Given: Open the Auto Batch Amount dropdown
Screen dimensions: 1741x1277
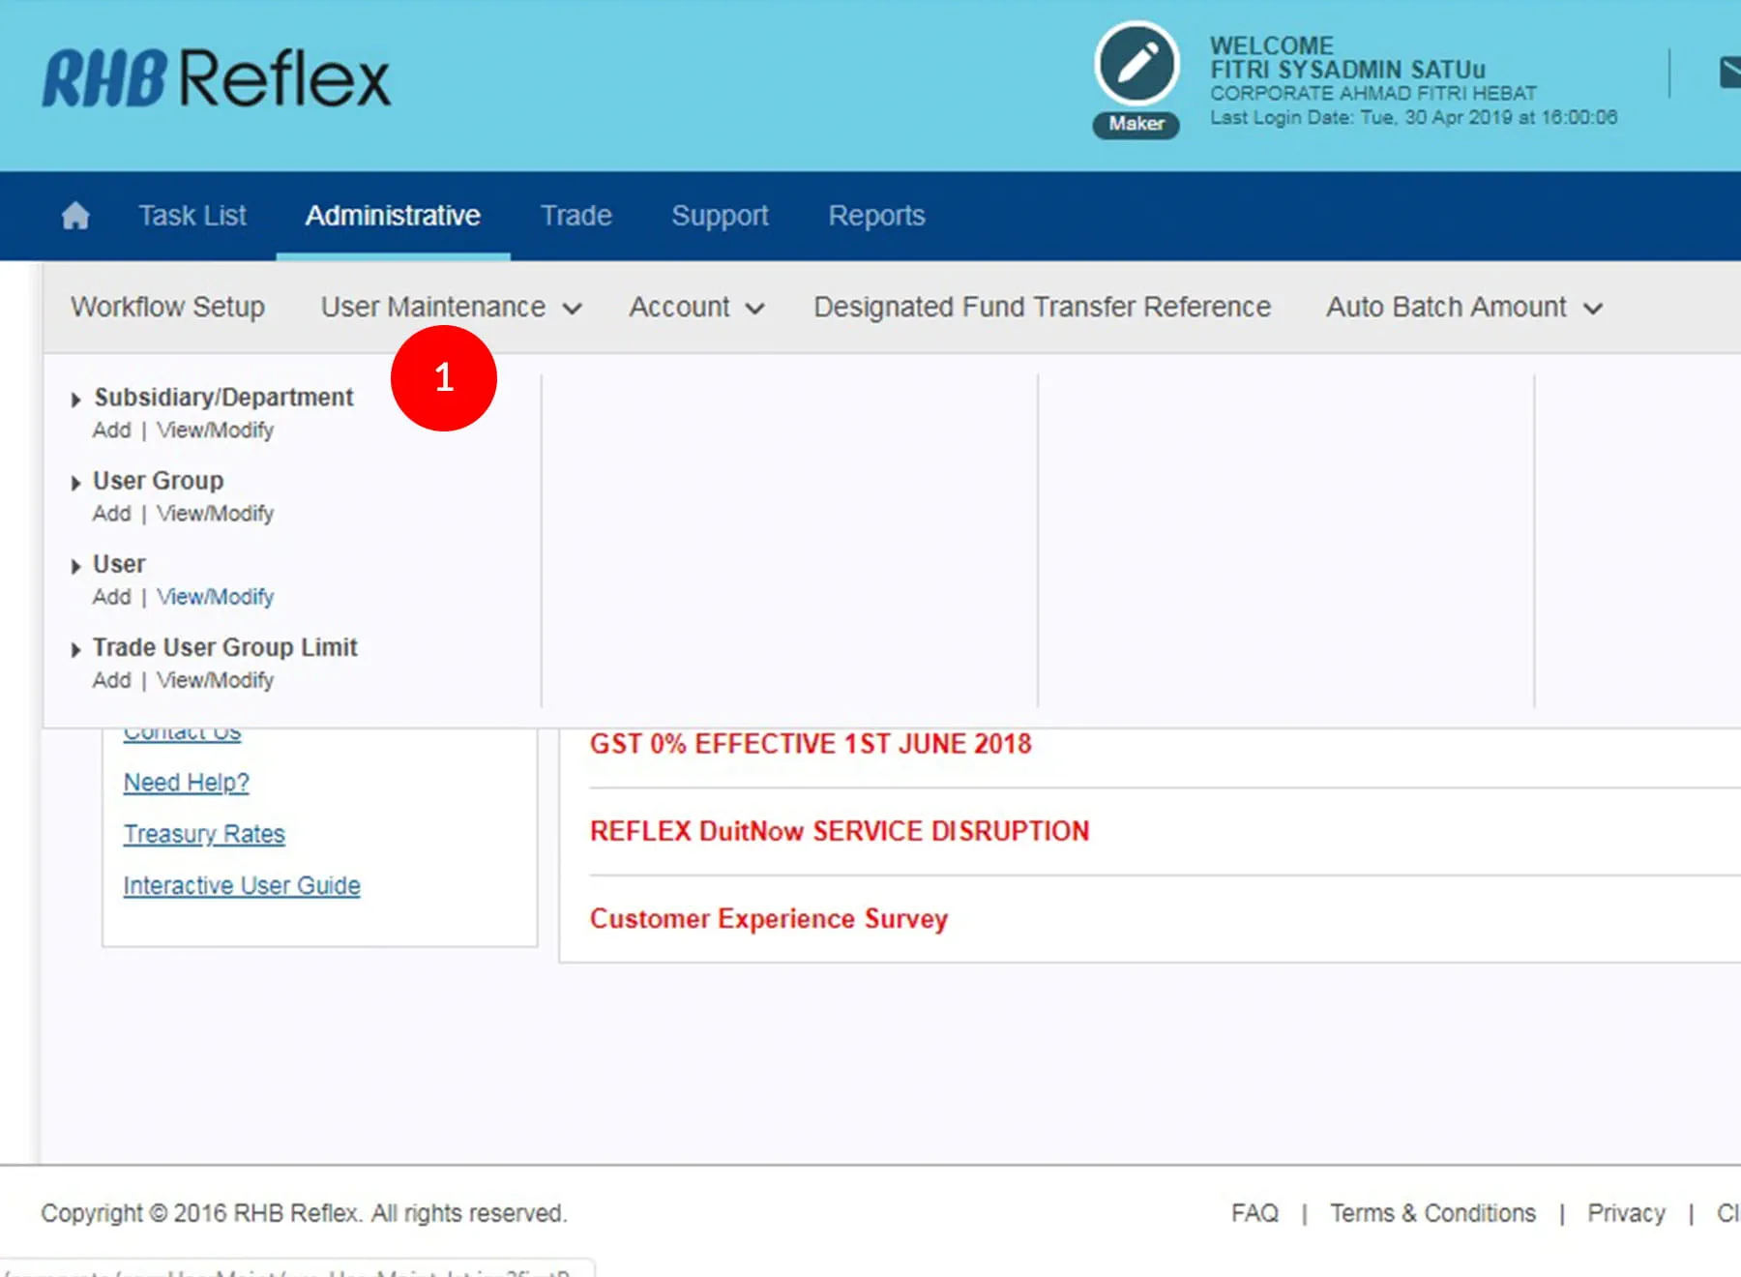Looking at the screenshot, I should pyautogui.click(x=1463, y=307).
